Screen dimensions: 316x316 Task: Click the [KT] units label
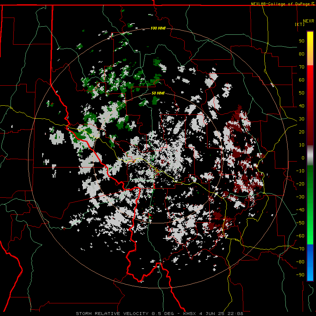tap(300, 24)
